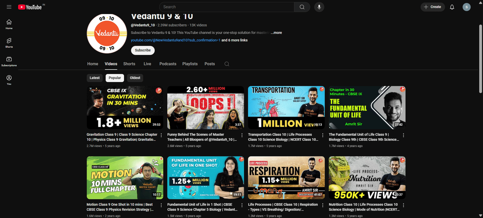Click the search magnifier icon
This screenshot has height=218, width=483.
302,7
